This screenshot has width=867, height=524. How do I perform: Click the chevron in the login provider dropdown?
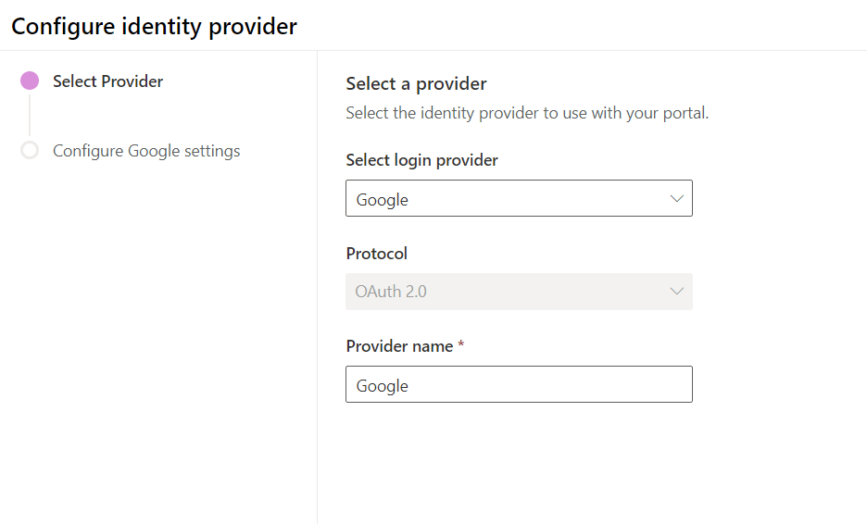[x=676, y=199]
